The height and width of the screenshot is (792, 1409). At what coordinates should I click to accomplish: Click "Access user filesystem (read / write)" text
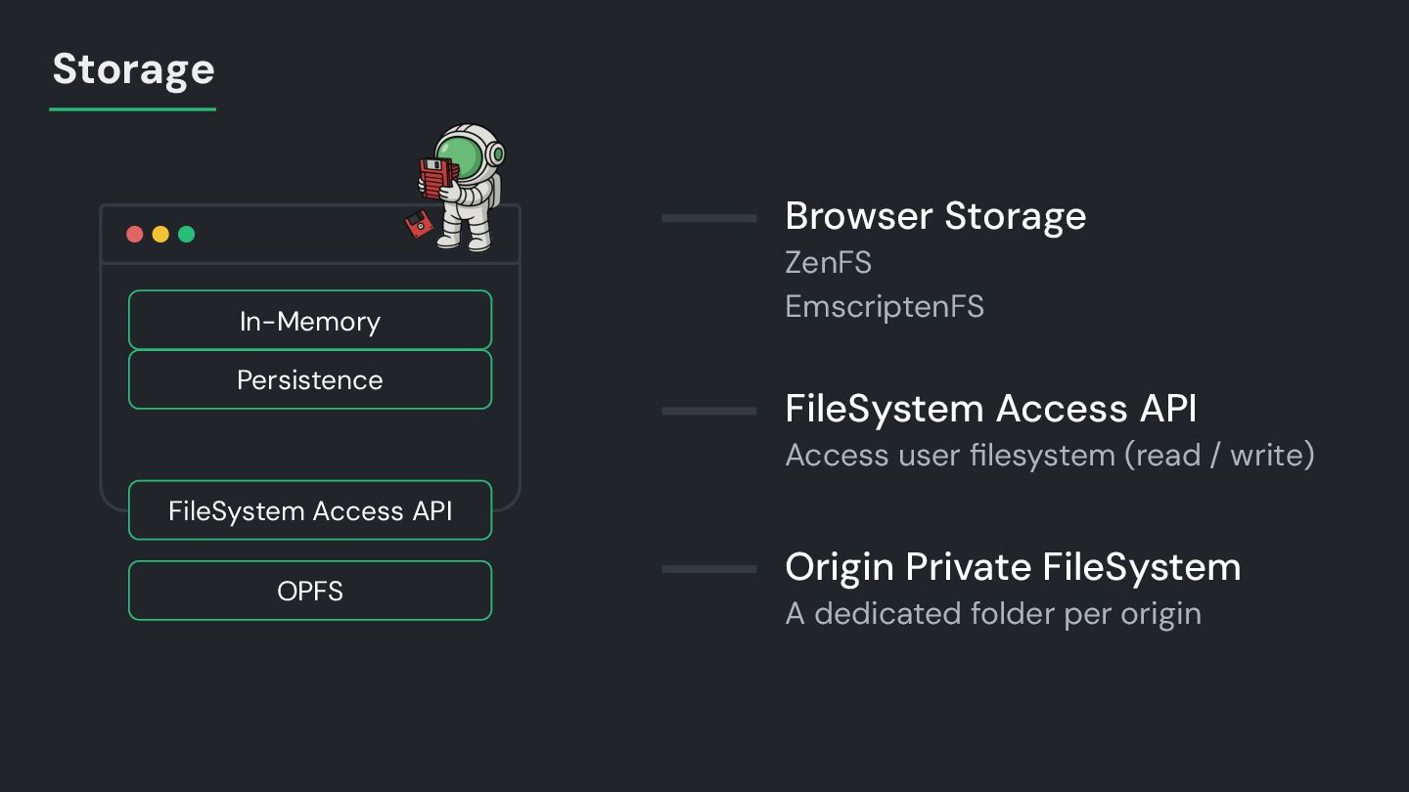click(1050, 455)
